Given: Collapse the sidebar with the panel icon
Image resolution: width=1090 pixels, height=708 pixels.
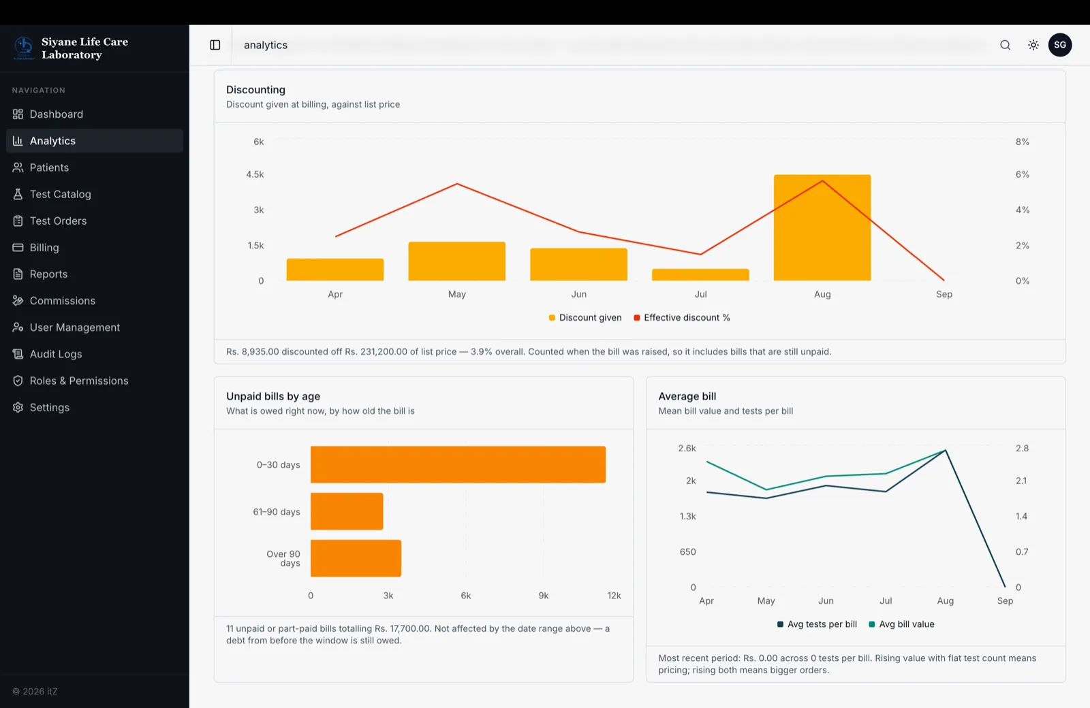Looking at the screenshot, I should coord(215,45).
